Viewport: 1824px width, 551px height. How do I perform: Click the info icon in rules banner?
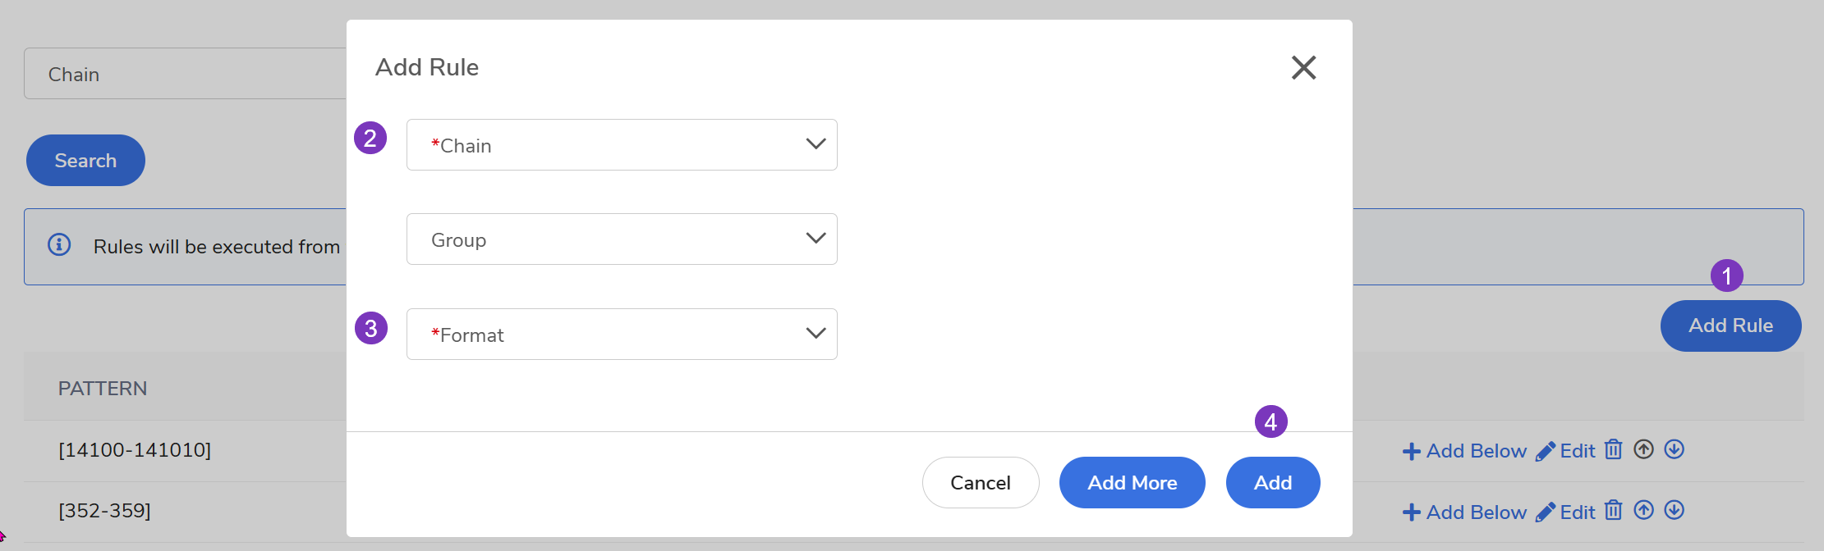coord(59,244)
